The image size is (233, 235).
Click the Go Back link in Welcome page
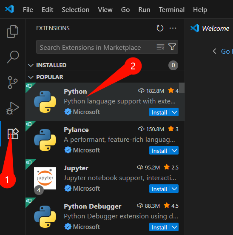[x=227, y=52]
